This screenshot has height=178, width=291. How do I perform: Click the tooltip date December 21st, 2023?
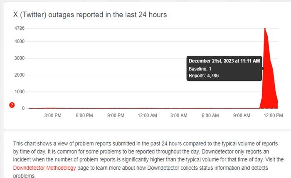coord(224,61)
